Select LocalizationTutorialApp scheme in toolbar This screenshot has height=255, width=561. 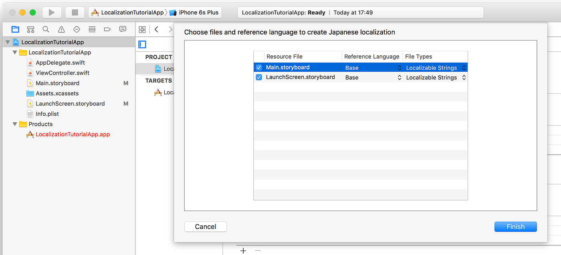click(x=127, y=12)
